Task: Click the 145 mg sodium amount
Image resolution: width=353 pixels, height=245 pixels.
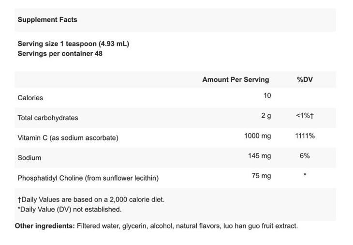Action: 260,156
